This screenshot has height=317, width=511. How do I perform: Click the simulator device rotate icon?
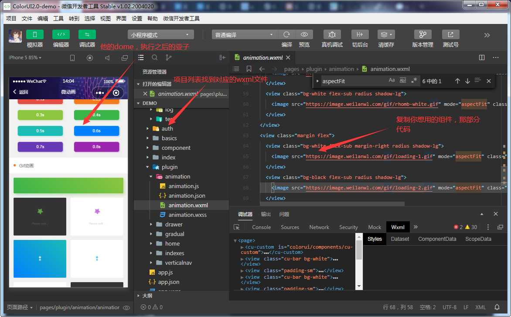click(72, 58)
